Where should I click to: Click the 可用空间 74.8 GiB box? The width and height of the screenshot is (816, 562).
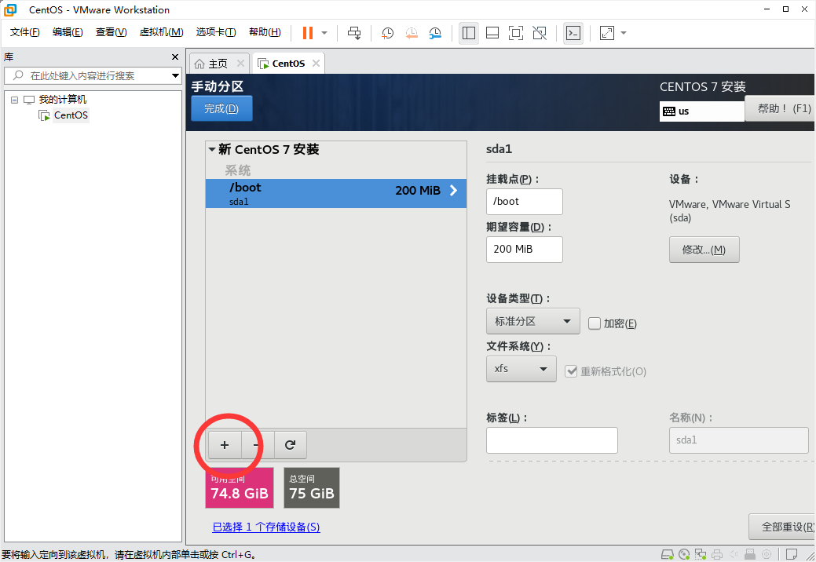point(240,487)
